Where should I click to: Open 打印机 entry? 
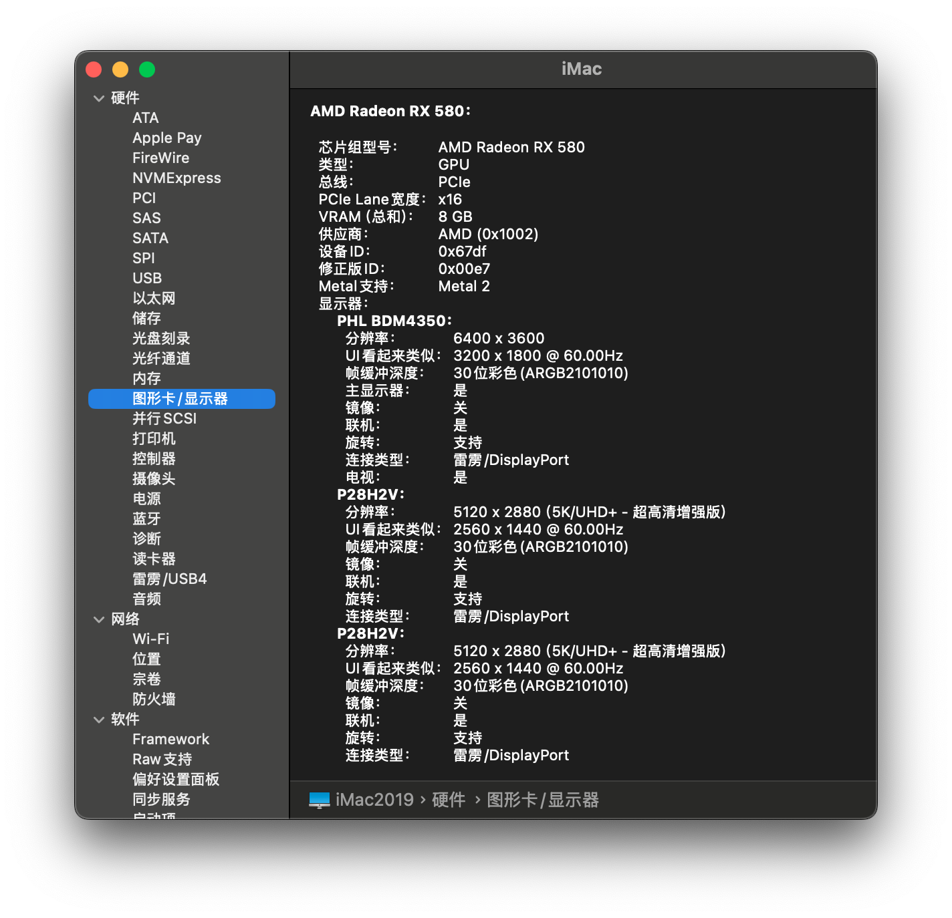pos(154,438)
